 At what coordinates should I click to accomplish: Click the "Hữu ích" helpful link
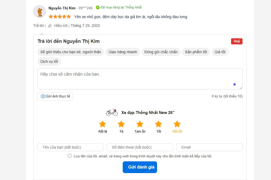click(x=61, y=26)
